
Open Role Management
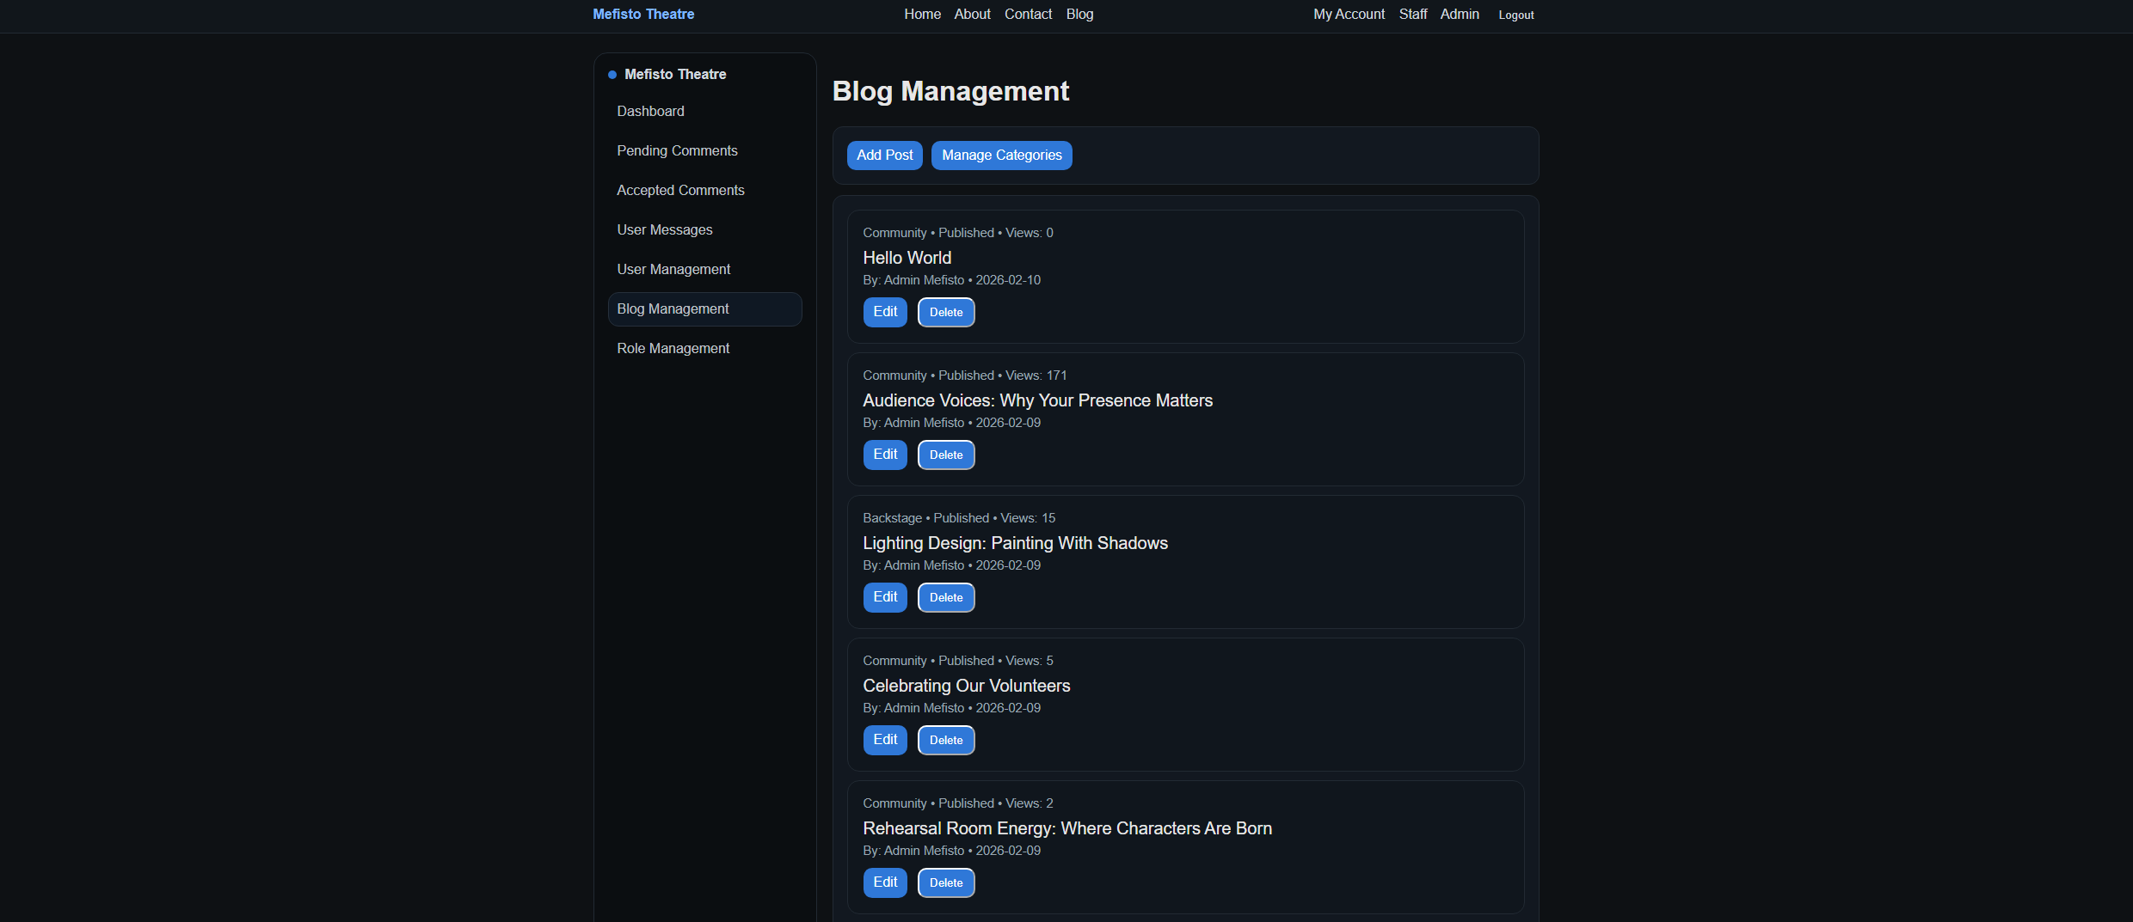click(x=673, y=348)
